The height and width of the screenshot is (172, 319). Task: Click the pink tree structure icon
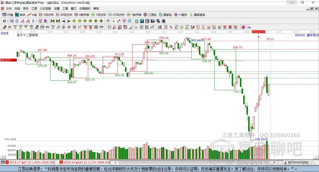tap(124, 21)
